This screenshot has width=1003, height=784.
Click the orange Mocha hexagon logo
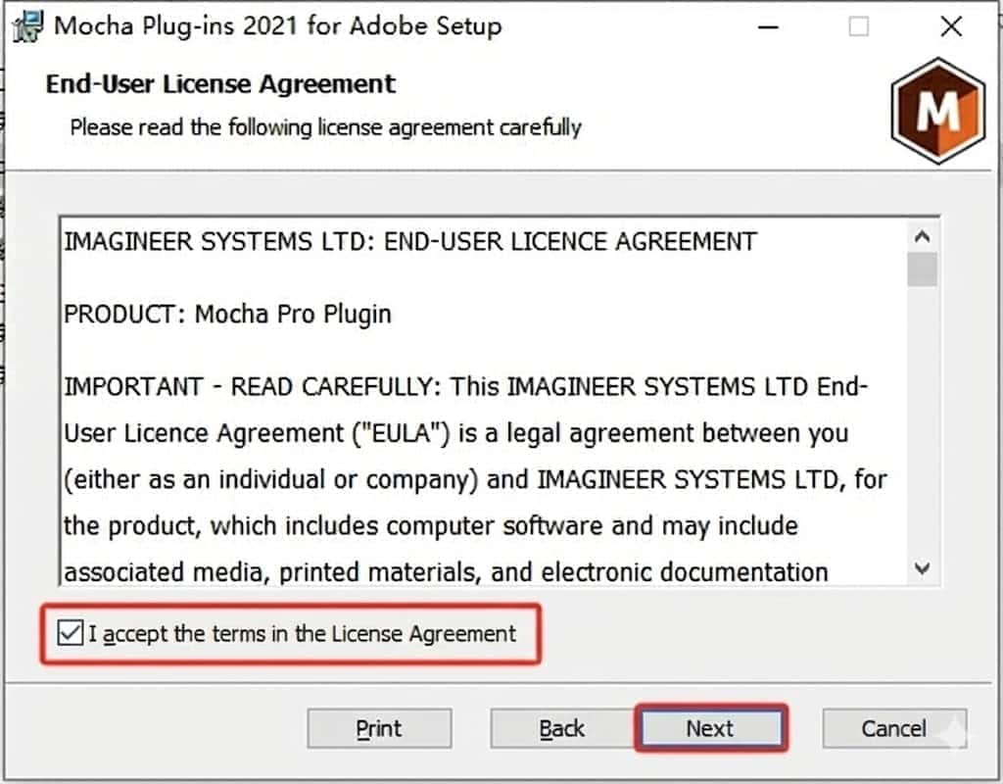[x=936, y=111]
